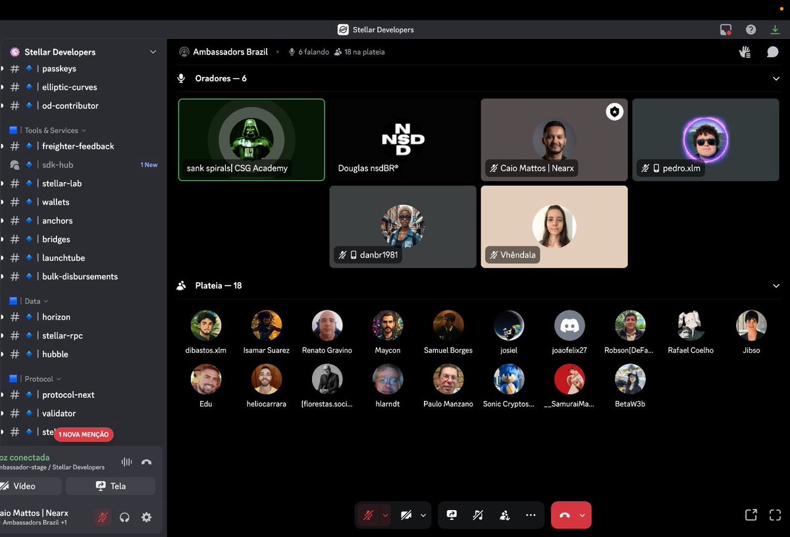Click the 1 New badge on sdk-hub
The width and height of the screenshot is (790, 537).
[149, 165]
